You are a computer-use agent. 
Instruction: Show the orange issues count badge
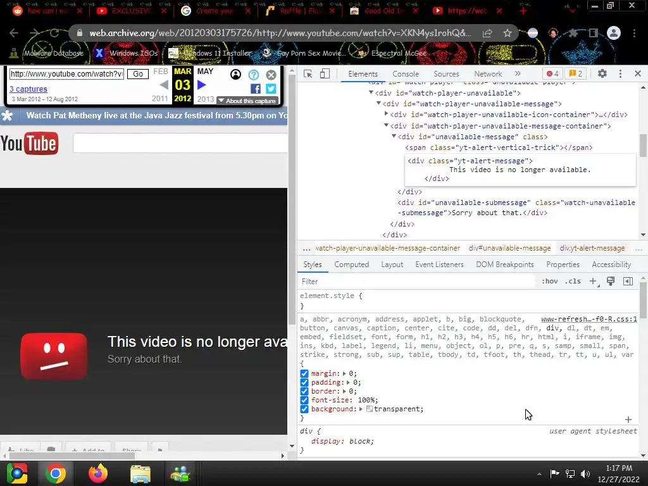[576, 73]
